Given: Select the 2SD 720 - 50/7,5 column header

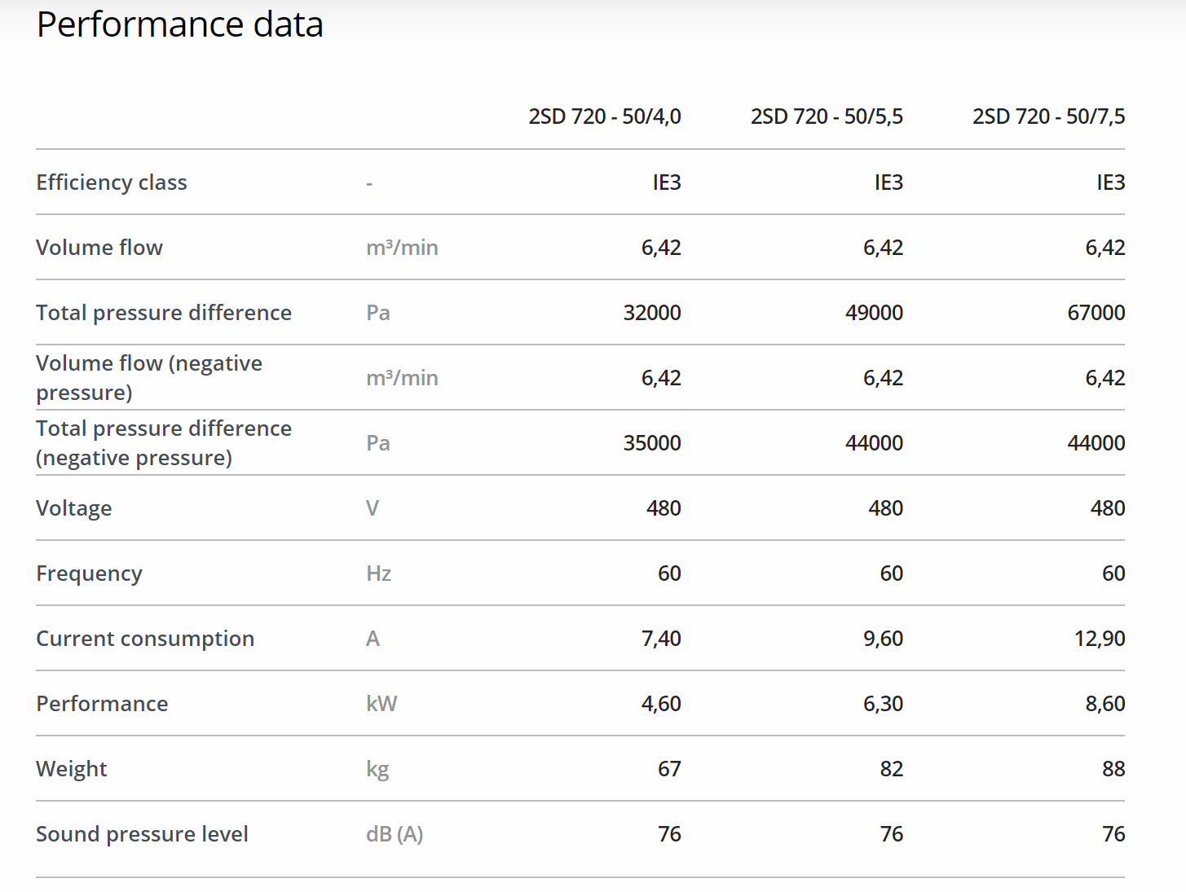Looking at the screenshot, I should click(1048, 116).
